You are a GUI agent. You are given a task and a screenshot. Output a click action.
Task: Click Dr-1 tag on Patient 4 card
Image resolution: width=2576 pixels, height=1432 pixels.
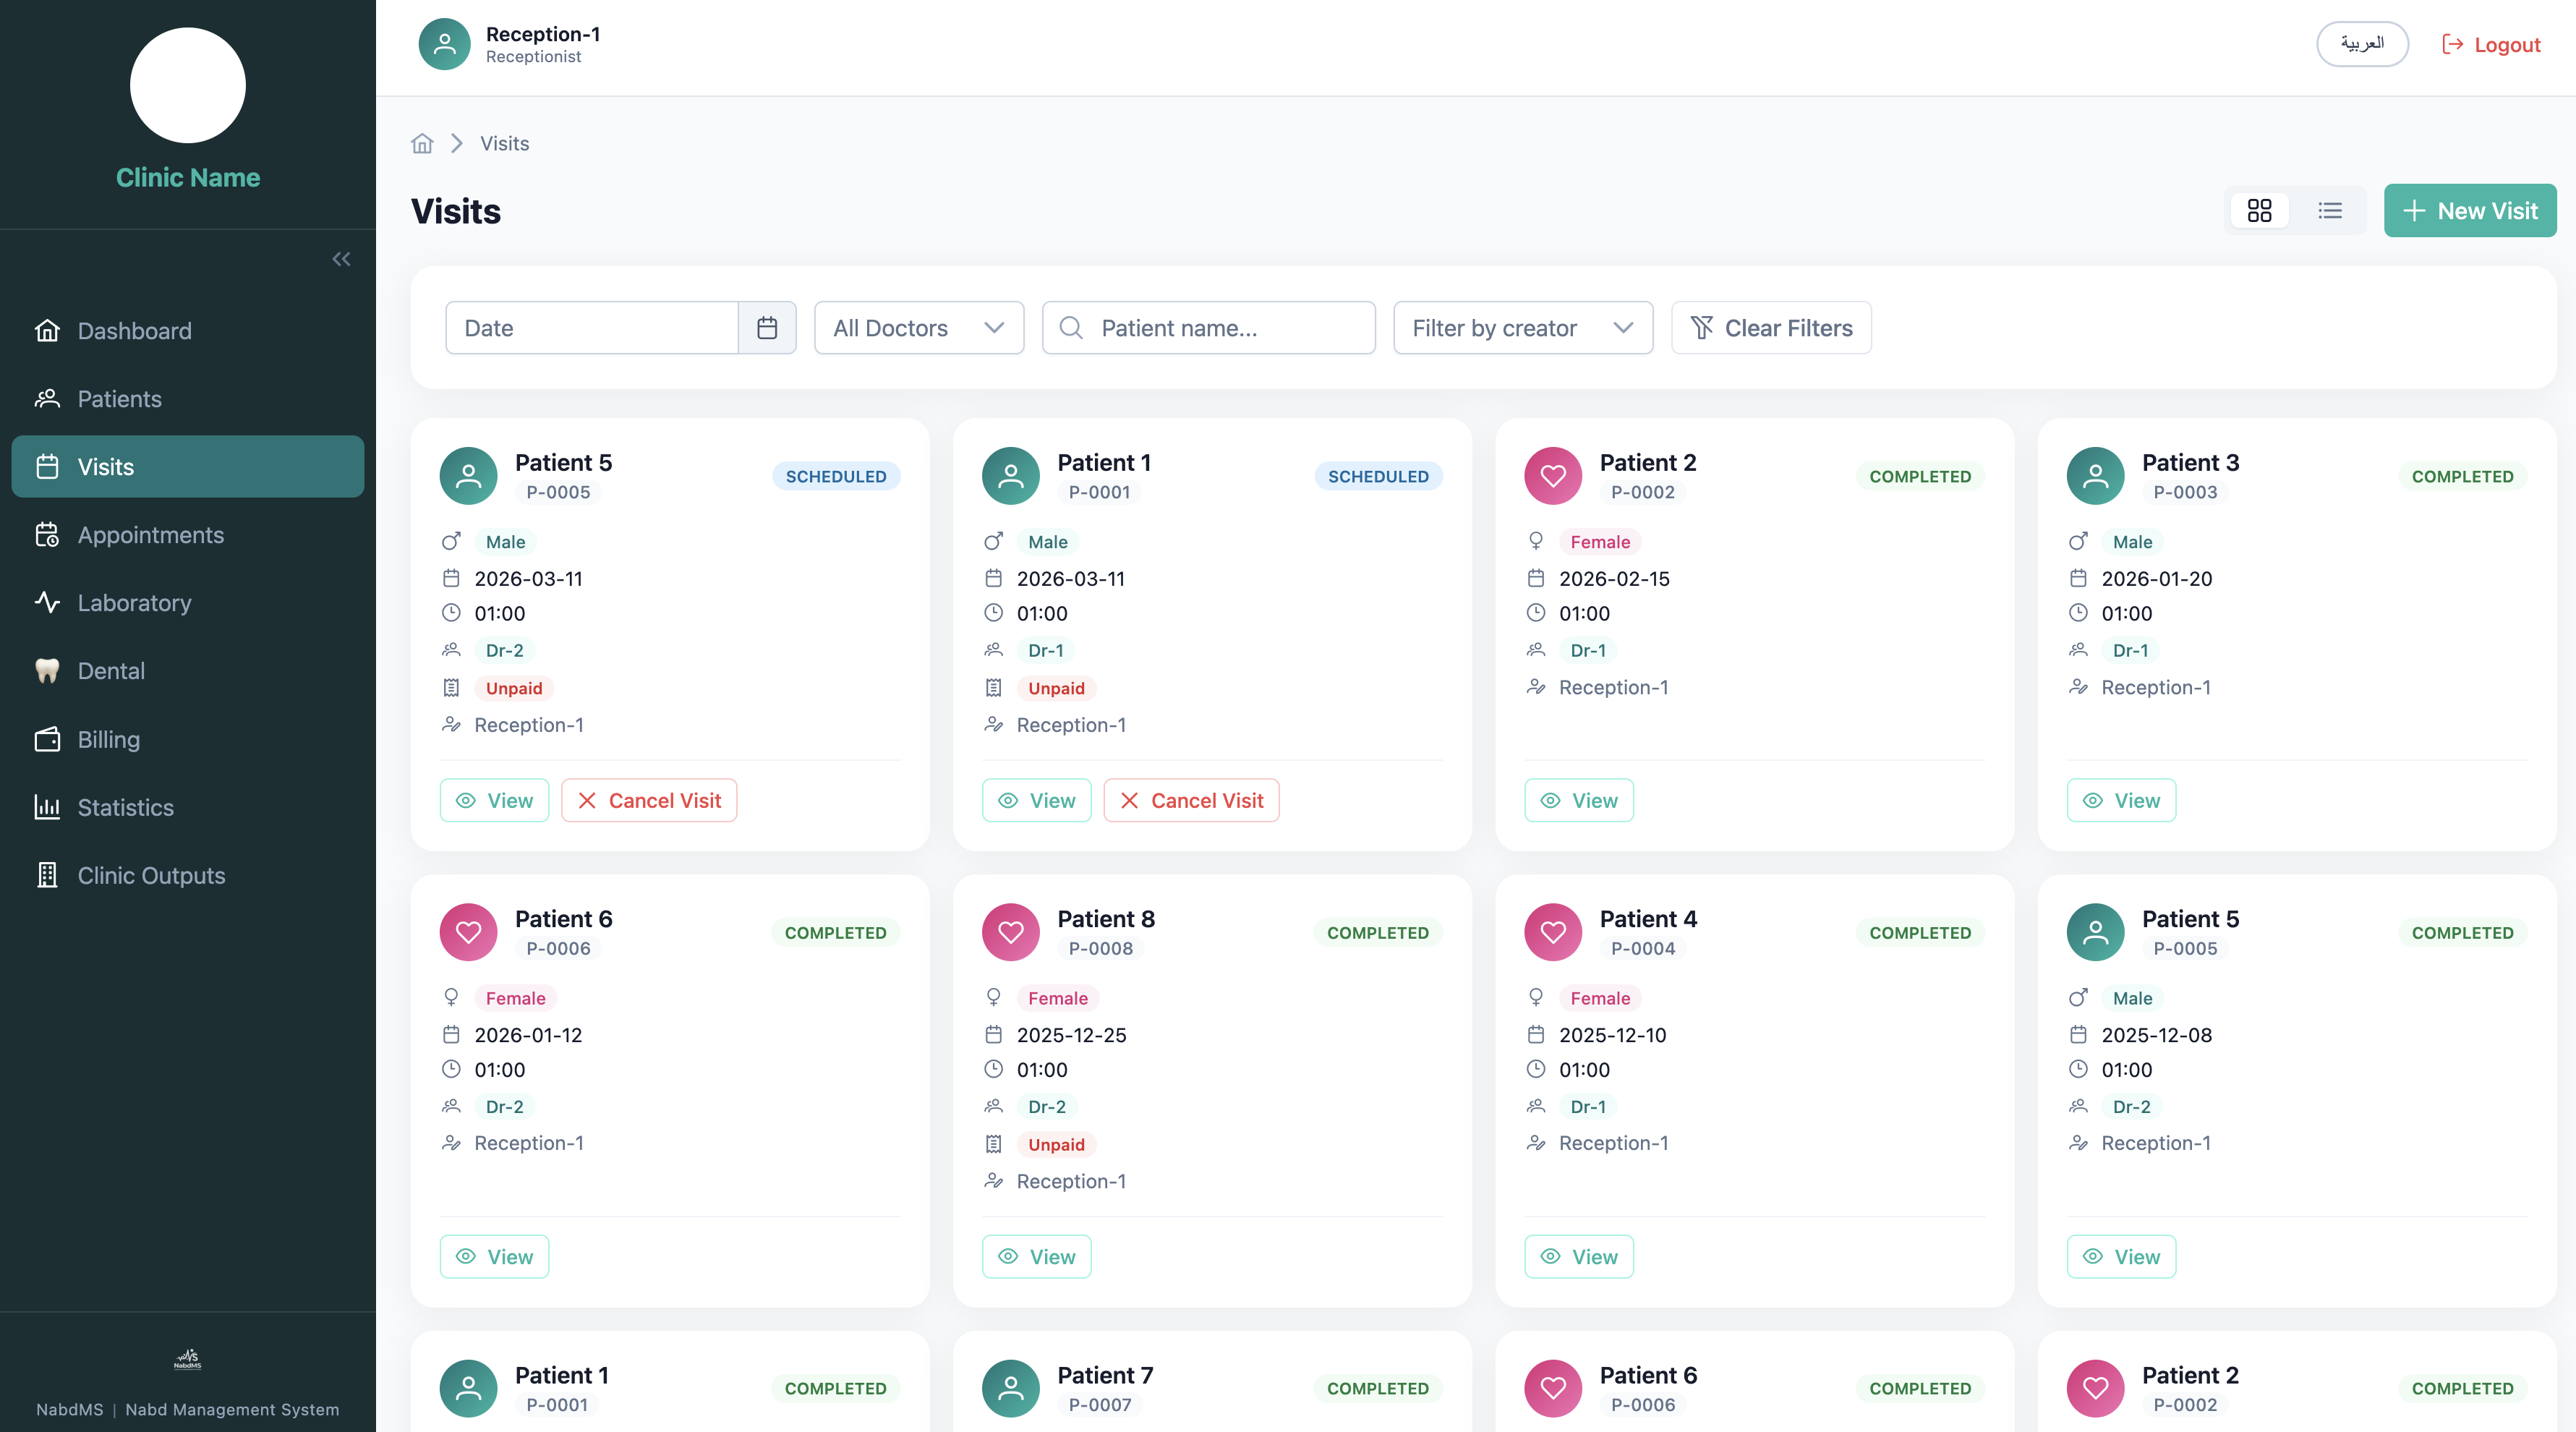tap(1588, 1106)
